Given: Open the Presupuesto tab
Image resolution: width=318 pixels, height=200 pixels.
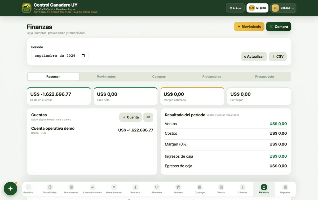Looking at the screenshot, I should click(x=264, y=77).
